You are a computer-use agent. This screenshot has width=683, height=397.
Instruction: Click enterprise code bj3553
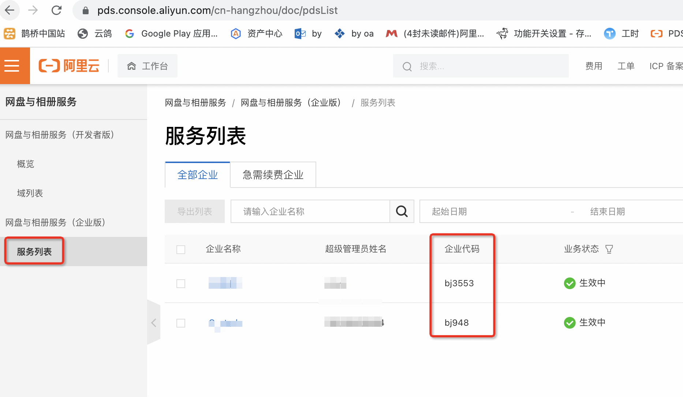[459, 283]
